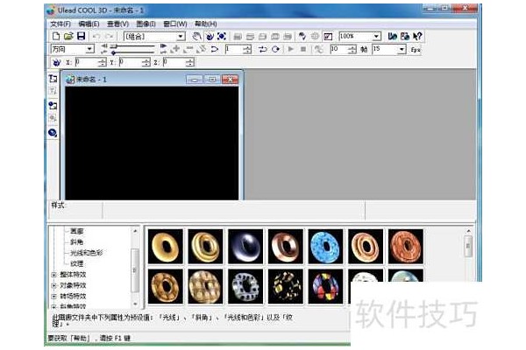Click the key frame marker track slider

pos(114,52)
